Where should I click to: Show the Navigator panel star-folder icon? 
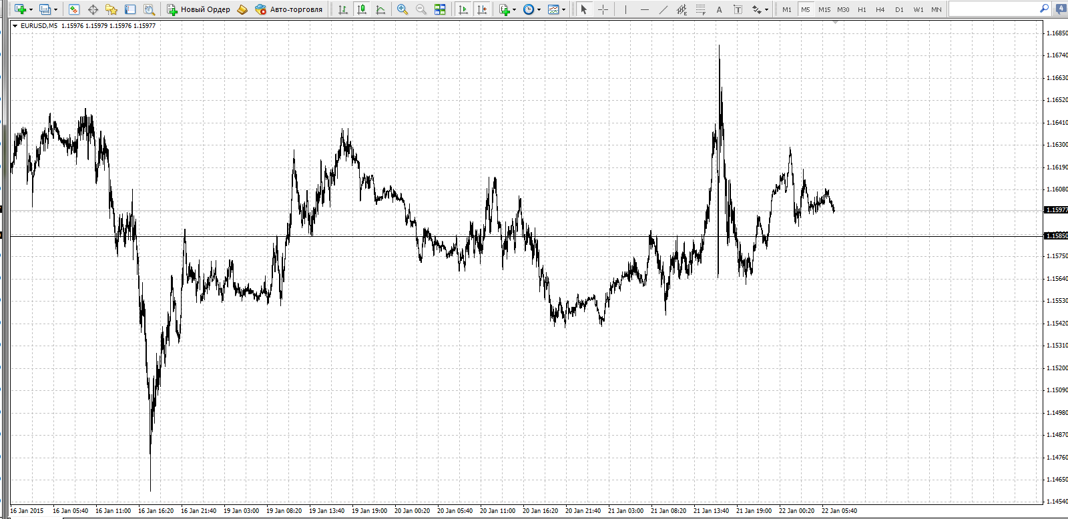click(111, 9)
